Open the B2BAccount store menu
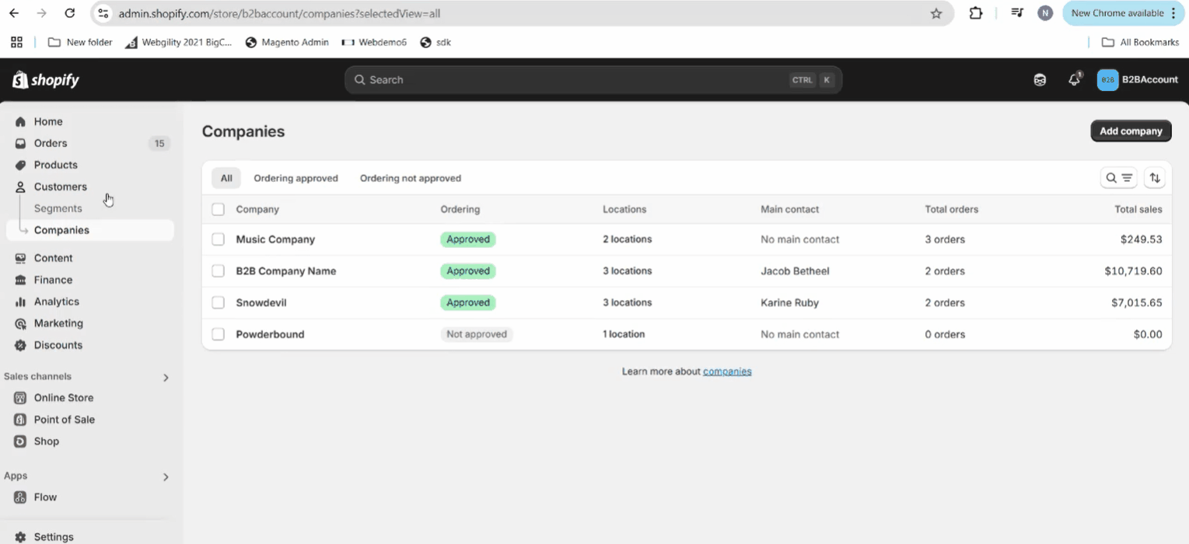The height and width of the screenshot is (544, 1189). pos(1137,80)
